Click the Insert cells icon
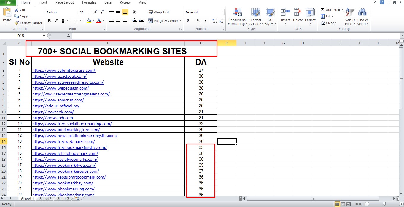Image resolution: width=404 pixels, height=207 pixels. [x=285, y=13]
